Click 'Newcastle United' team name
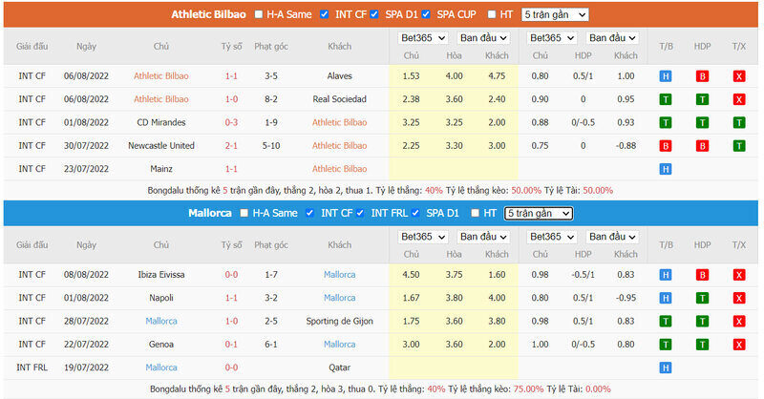 point(161,146)
